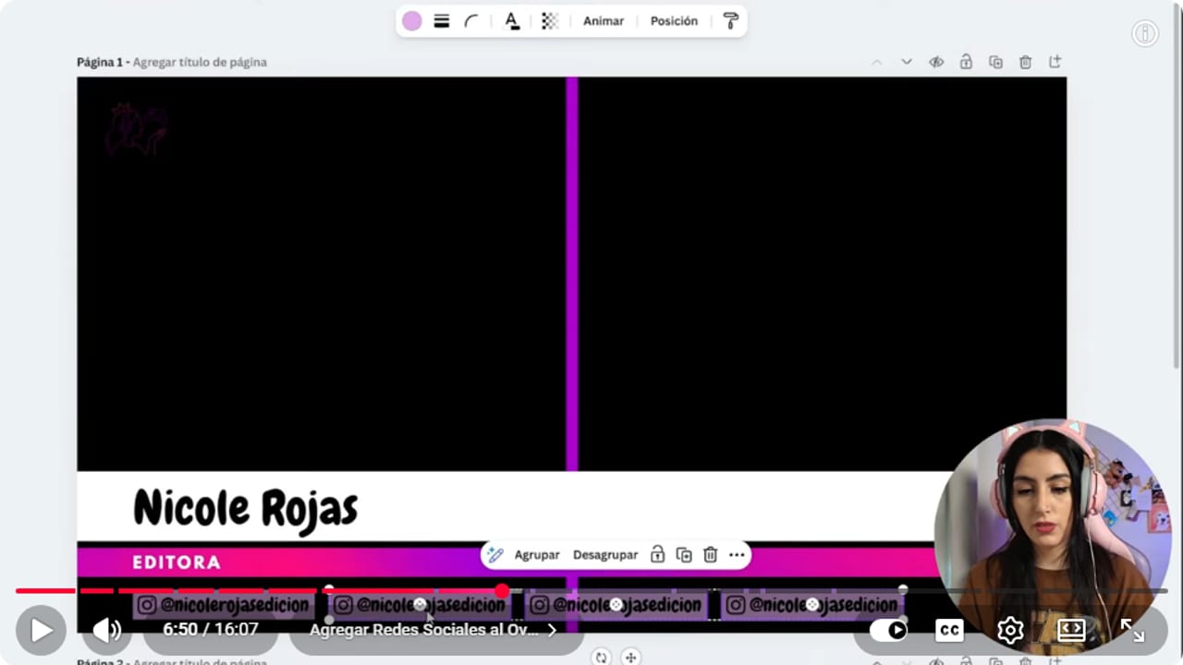Open the video settings gear
The height and width of the screenshot is (665, 1183).
(1010, 630)
